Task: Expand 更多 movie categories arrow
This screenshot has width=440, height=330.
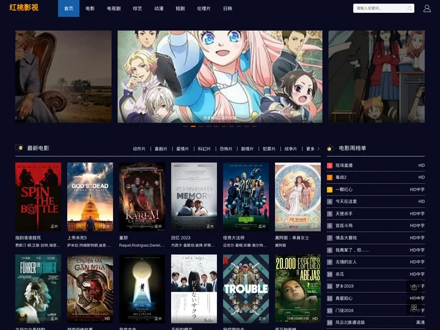Action: pyautogui.click(x=318, y=148)
